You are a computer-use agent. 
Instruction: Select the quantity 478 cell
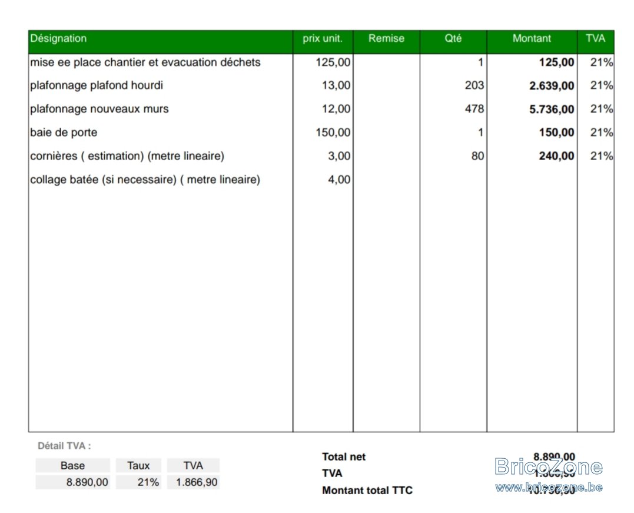474,110
